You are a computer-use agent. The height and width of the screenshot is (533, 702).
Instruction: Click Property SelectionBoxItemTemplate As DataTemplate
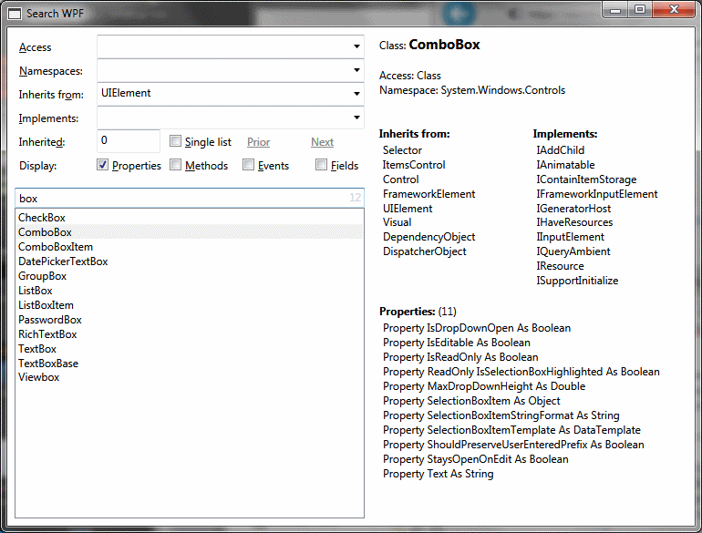click(x=511, y=430)
